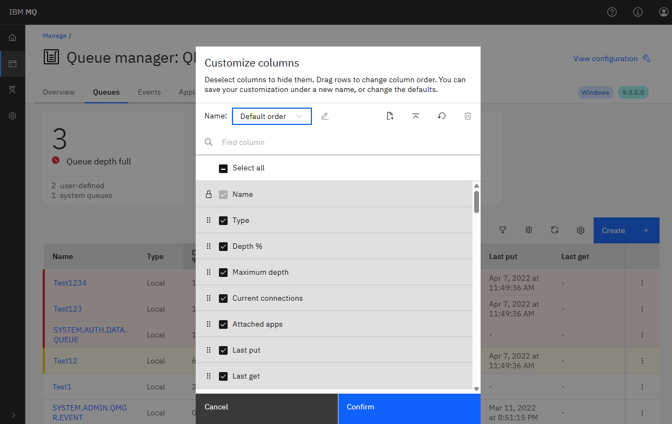
Task: Open the help icon in top bar
Action: tap(612, 12)
